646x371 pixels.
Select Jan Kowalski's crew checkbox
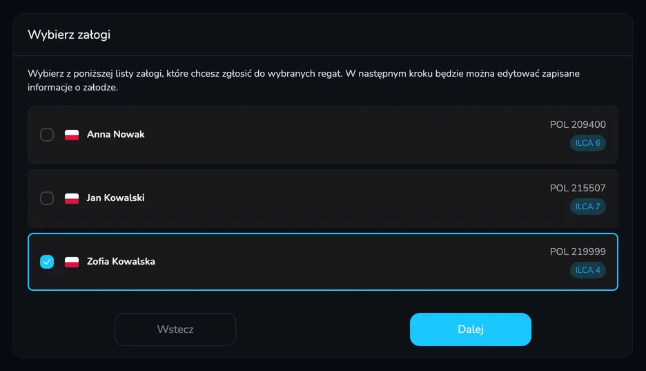click(47, 198)
